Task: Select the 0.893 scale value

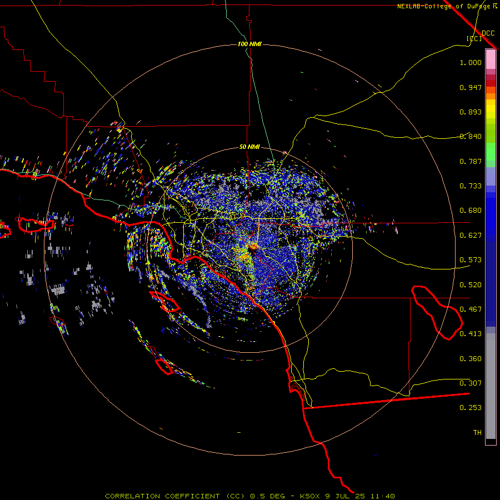Action: (x=471, y=112)
